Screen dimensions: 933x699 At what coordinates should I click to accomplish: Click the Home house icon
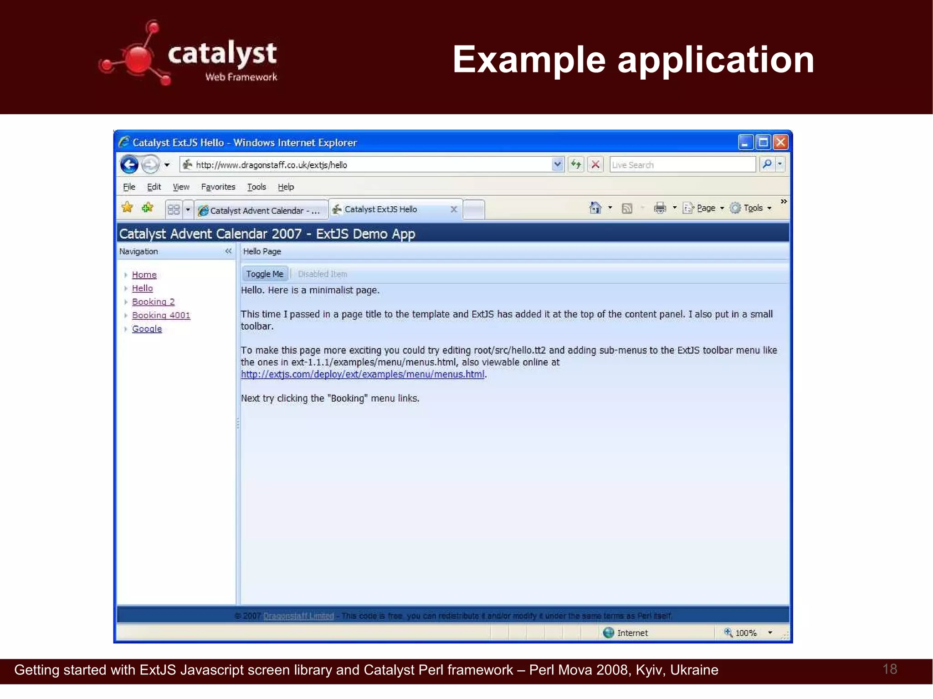point(595,208)
